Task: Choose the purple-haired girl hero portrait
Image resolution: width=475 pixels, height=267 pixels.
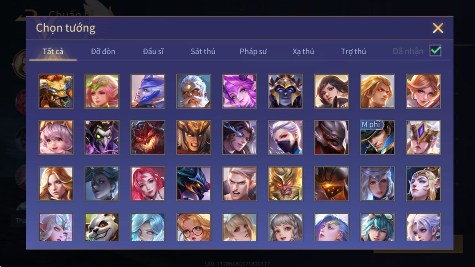Action: click(240, 91)
